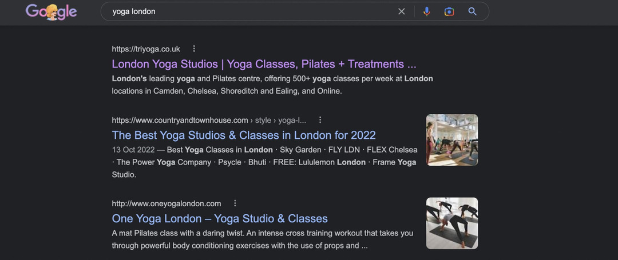Open London Yoga Studios result link

264,64
